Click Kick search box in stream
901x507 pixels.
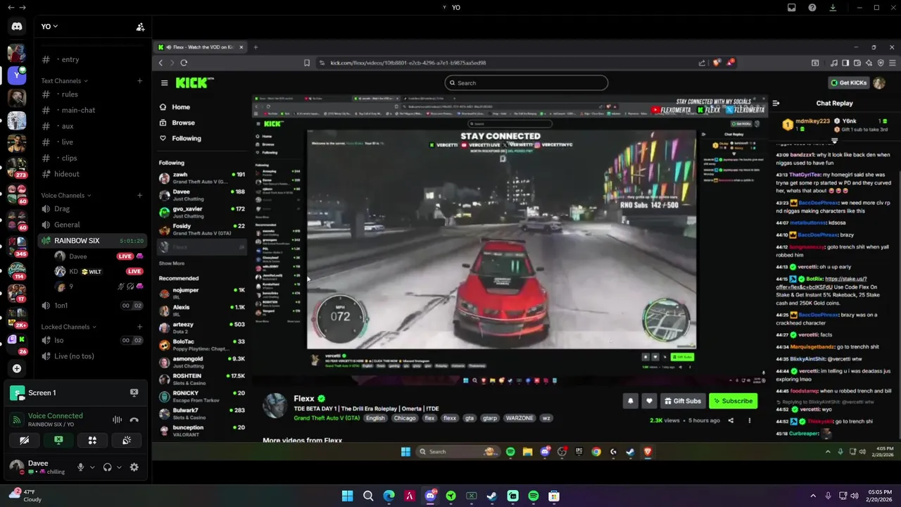[527, 83]
